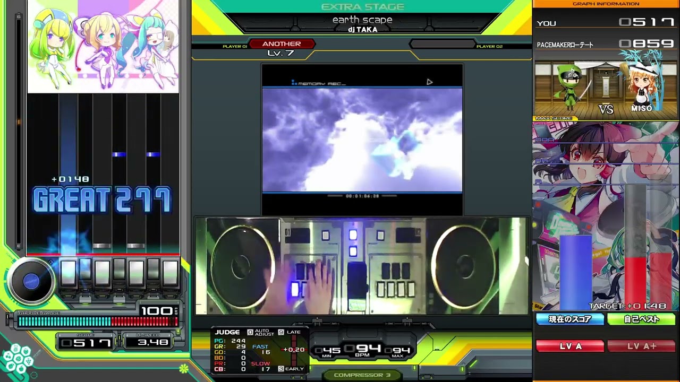Tap the seventh white key button
The width and height of the screenshot is (680, 382).
pos(170,273)
